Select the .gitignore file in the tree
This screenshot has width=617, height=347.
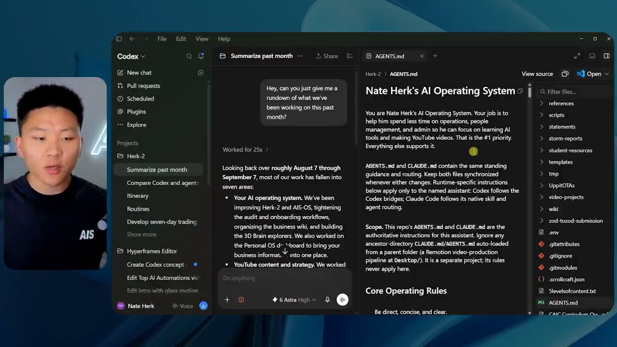(x=560, y=256)
